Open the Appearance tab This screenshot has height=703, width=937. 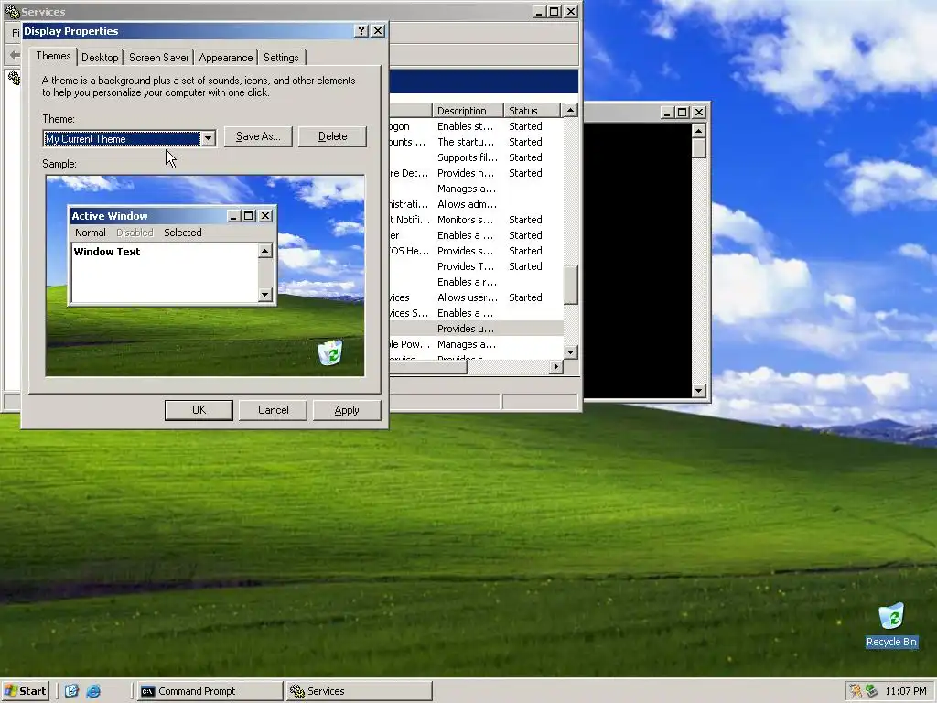click(x=226, y=58)
